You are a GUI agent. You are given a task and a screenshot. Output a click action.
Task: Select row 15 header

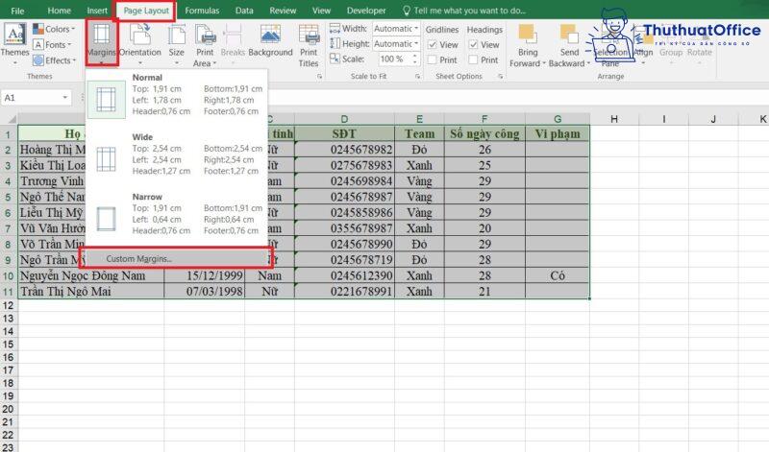pos(9,345)
